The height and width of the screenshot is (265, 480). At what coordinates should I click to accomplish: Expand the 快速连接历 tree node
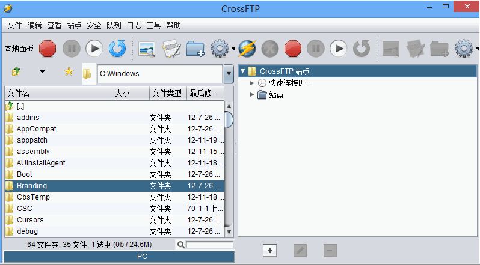[253, 83]
